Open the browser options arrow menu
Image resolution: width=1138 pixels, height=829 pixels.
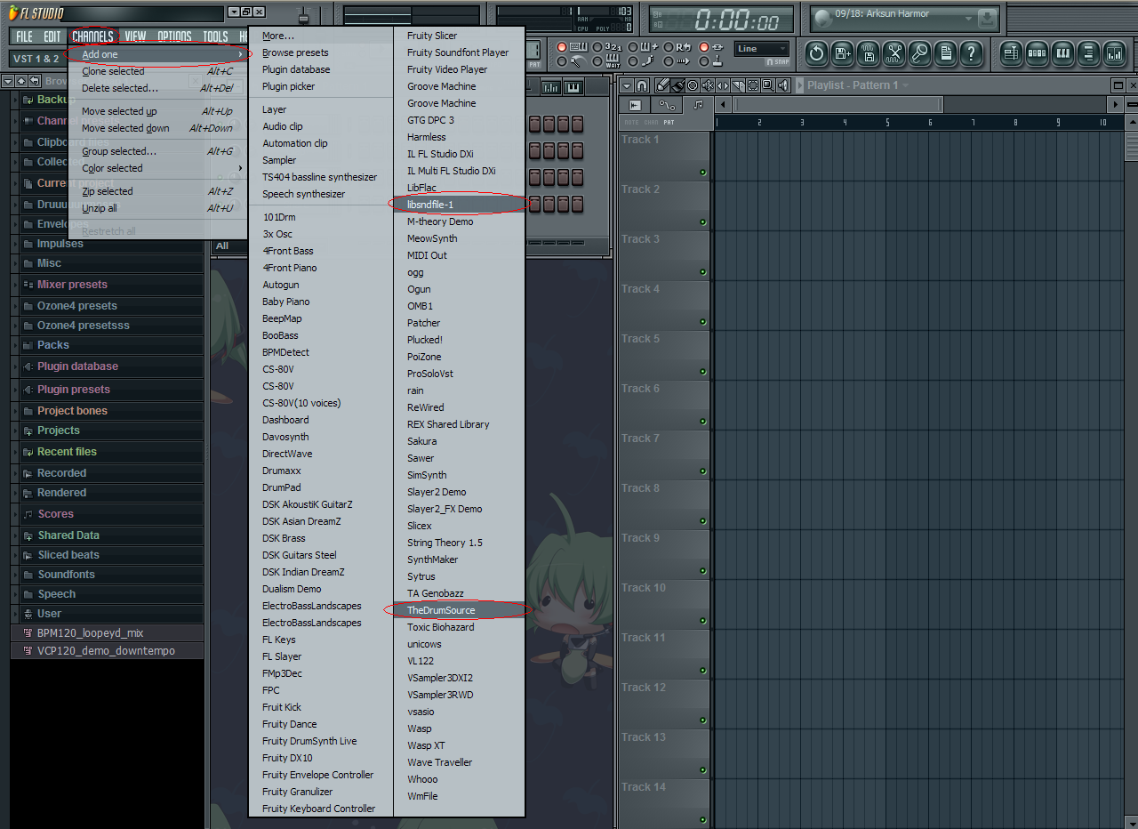[7, 81]
